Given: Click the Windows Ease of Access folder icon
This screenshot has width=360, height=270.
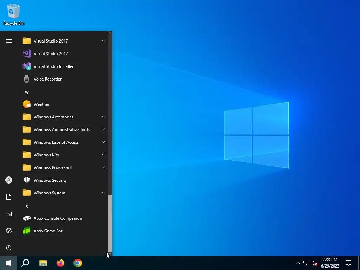Looking at the screenshot, I should click(27, 142).
